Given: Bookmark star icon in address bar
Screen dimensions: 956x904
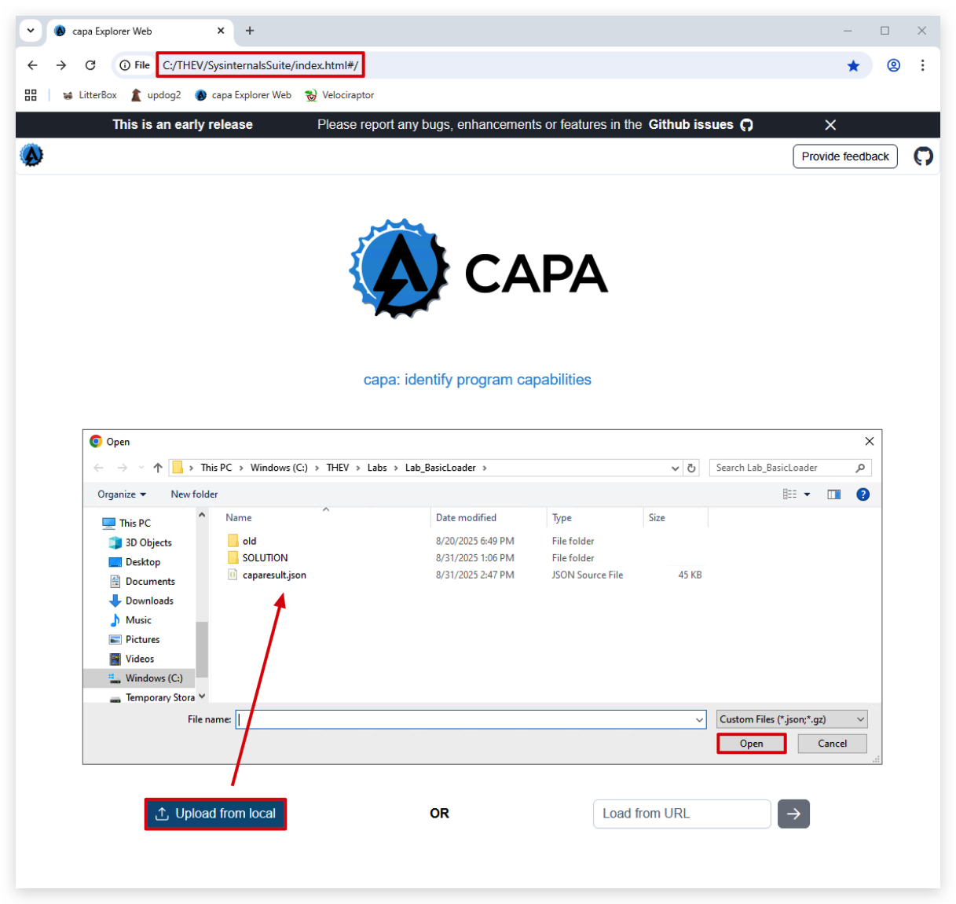Looking at the screenshot, I should pyautogui.click(x=853, y=66).
